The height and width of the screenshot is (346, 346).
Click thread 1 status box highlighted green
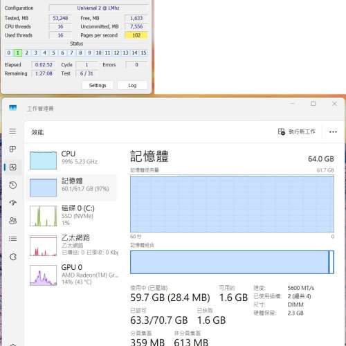[x=17, y=53]
